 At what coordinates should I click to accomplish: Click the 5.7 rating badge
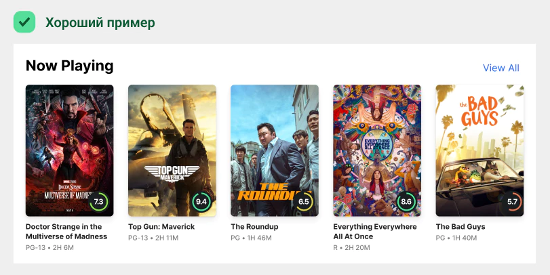point(512,202)
